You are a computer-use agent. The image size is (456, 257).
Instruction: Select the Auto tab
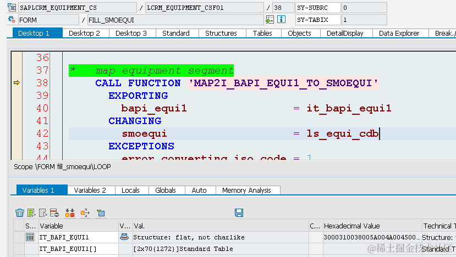pyautogui.click(x=199, y=190)
